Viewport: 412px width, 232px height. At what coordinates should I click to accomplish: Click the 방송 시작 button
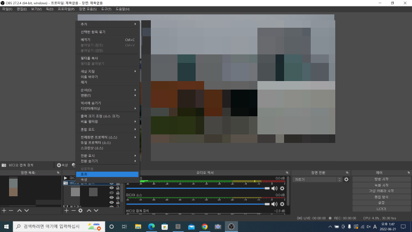tap(381, 179)
